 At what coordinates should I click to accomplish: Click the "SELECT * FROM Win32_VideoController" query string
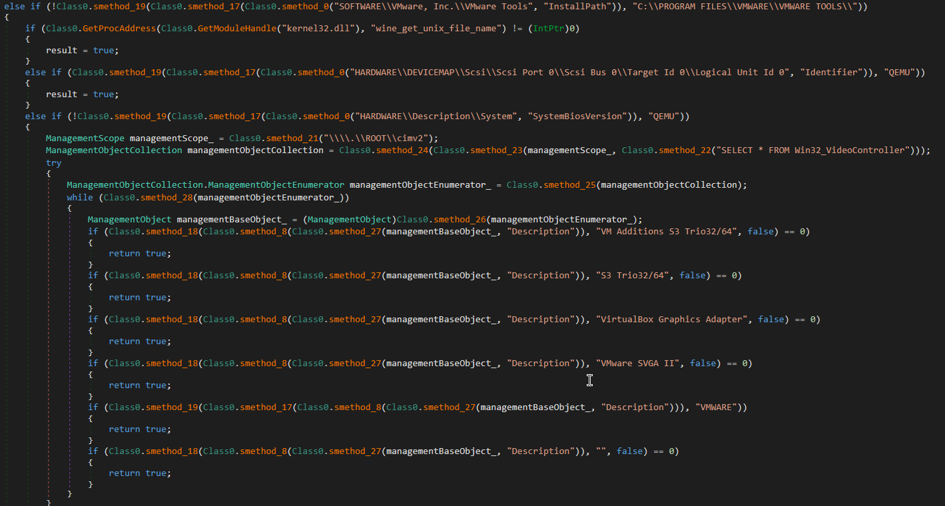814,150
